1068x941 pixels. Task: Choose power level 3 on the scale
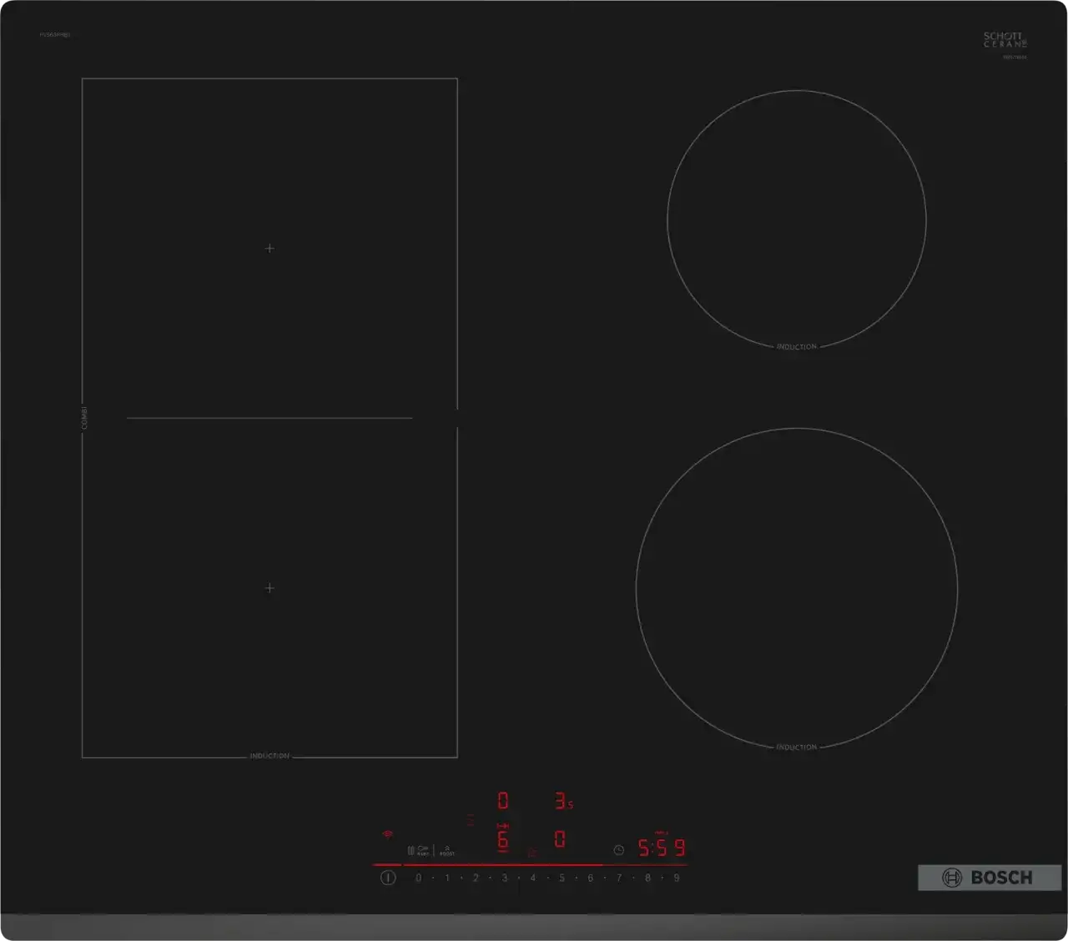(504, 878)
